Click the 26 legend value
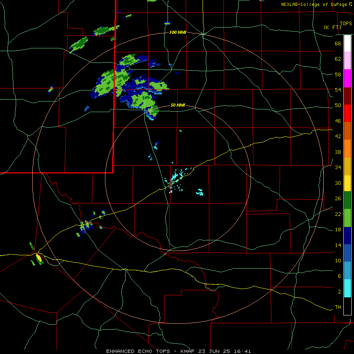Viewport: 354px width, 354px height. coord(338,199)
